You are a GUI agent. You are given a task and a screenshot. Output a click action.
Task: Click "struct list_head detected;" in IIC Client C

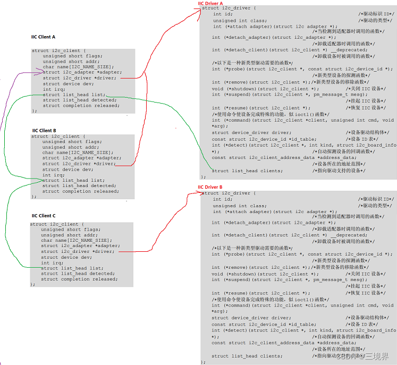(x=78, y=274)
